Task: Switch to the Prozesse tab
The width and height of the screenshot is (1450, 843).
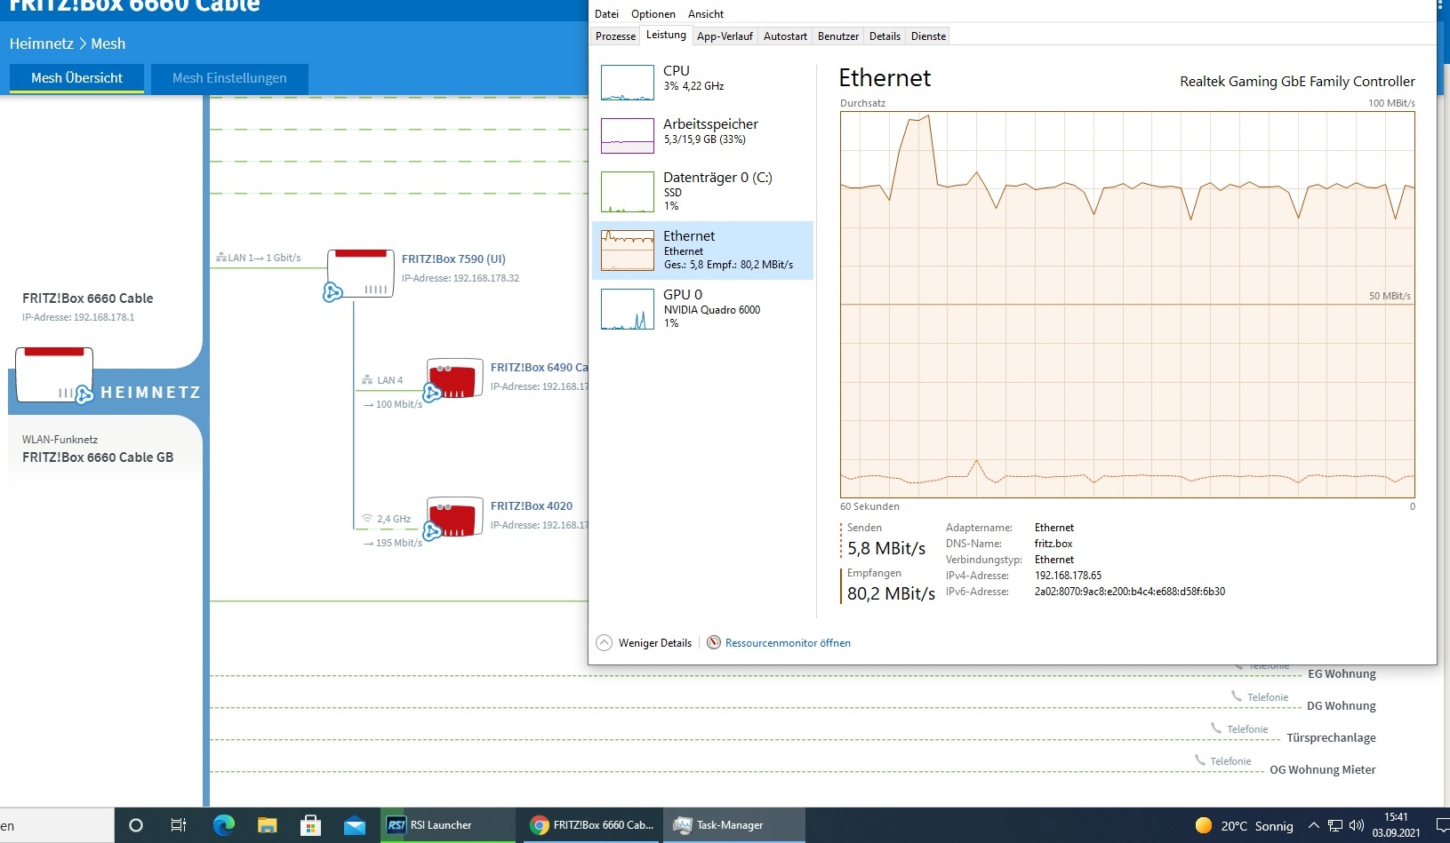Action: [615, 36]
